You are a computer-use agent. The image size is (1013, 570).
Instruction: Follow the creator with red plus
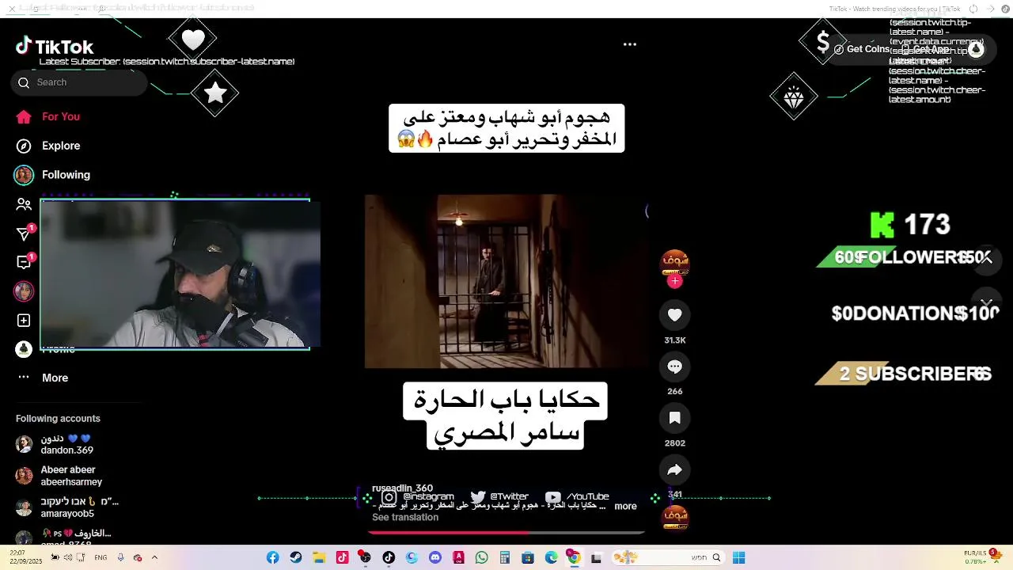pos(675,281)
